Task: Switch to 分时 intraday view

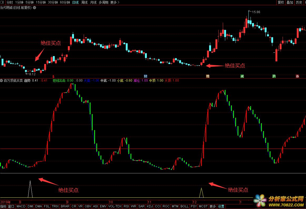Action: [9, 3]
